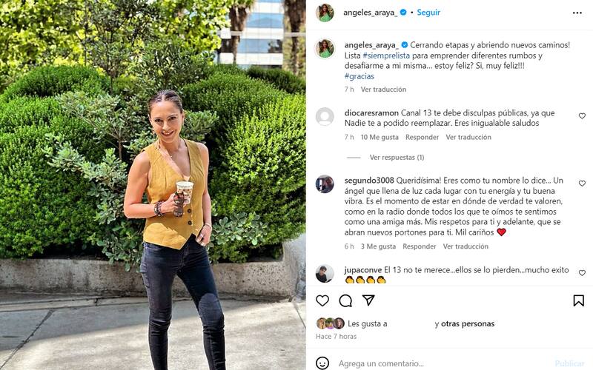Open the #gracias hashtag

360,76
